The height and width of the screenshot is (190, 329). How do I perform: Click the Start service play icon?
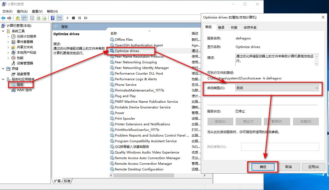point(68,18)
